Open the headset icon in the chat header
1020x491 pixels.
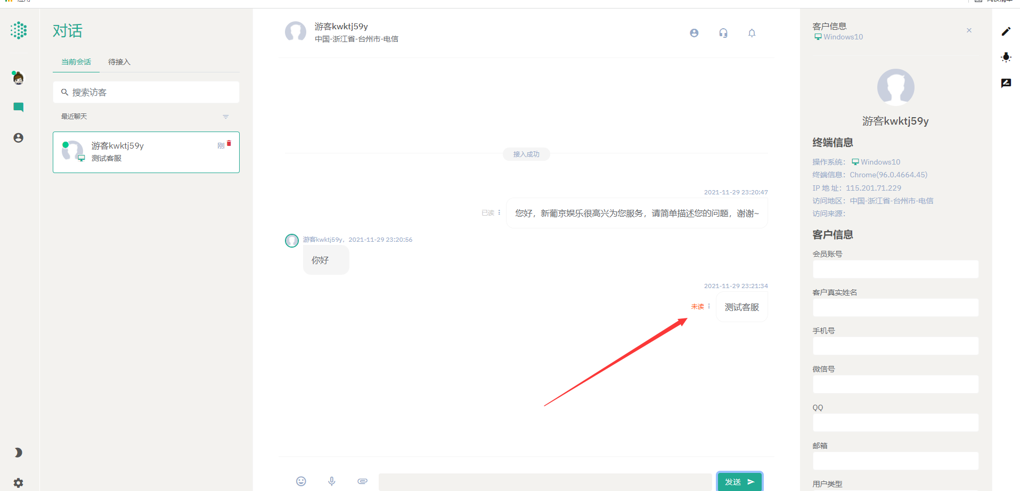tap(723, 32)
